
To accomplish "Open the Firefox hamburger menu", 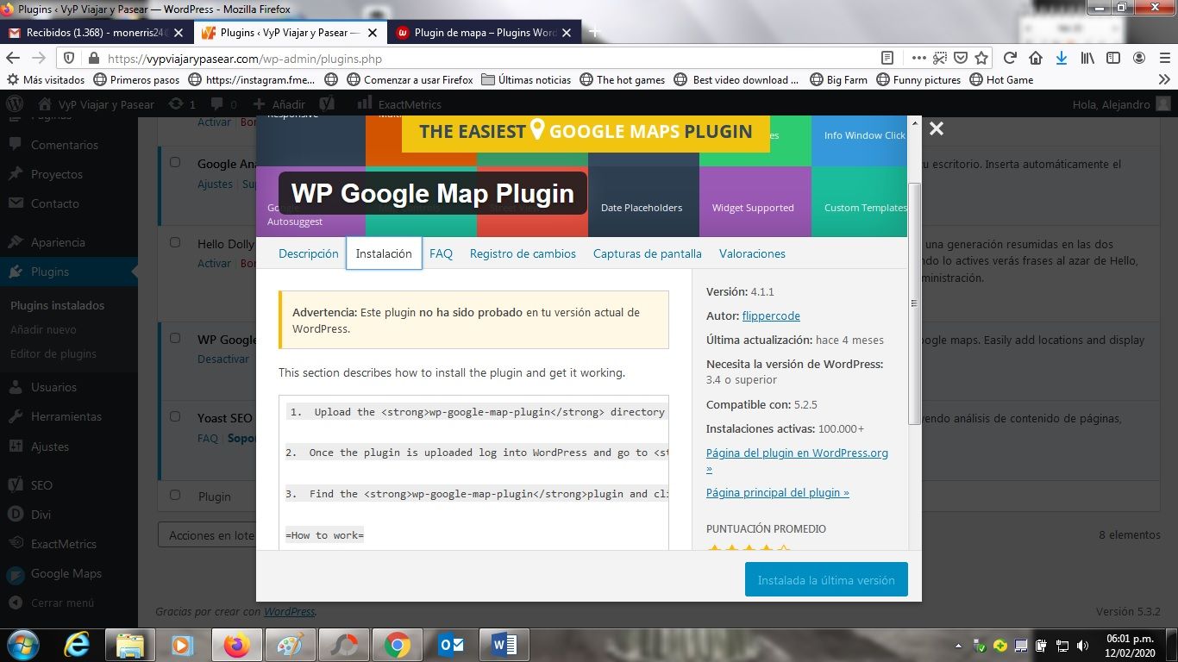I will pos(1164,58).
